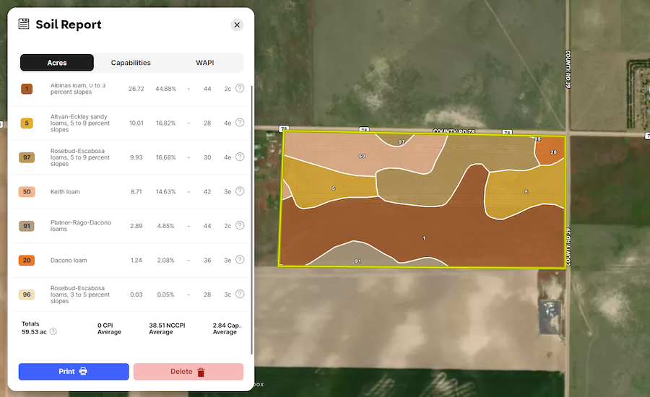Click help icon for Keith loam row
Screen dimensions: 650x397
pyautogui.click(x=240, y=191)
